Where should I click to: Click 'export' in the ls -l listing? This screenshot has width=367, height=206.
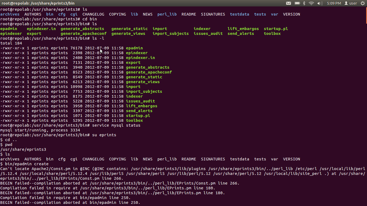[x=133, y=62]
